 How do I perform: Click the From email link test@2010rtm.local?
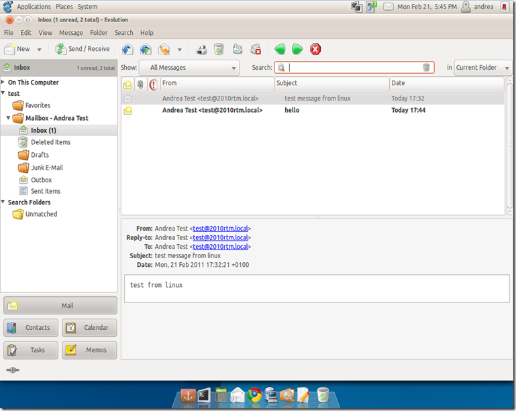click(220, 229)
